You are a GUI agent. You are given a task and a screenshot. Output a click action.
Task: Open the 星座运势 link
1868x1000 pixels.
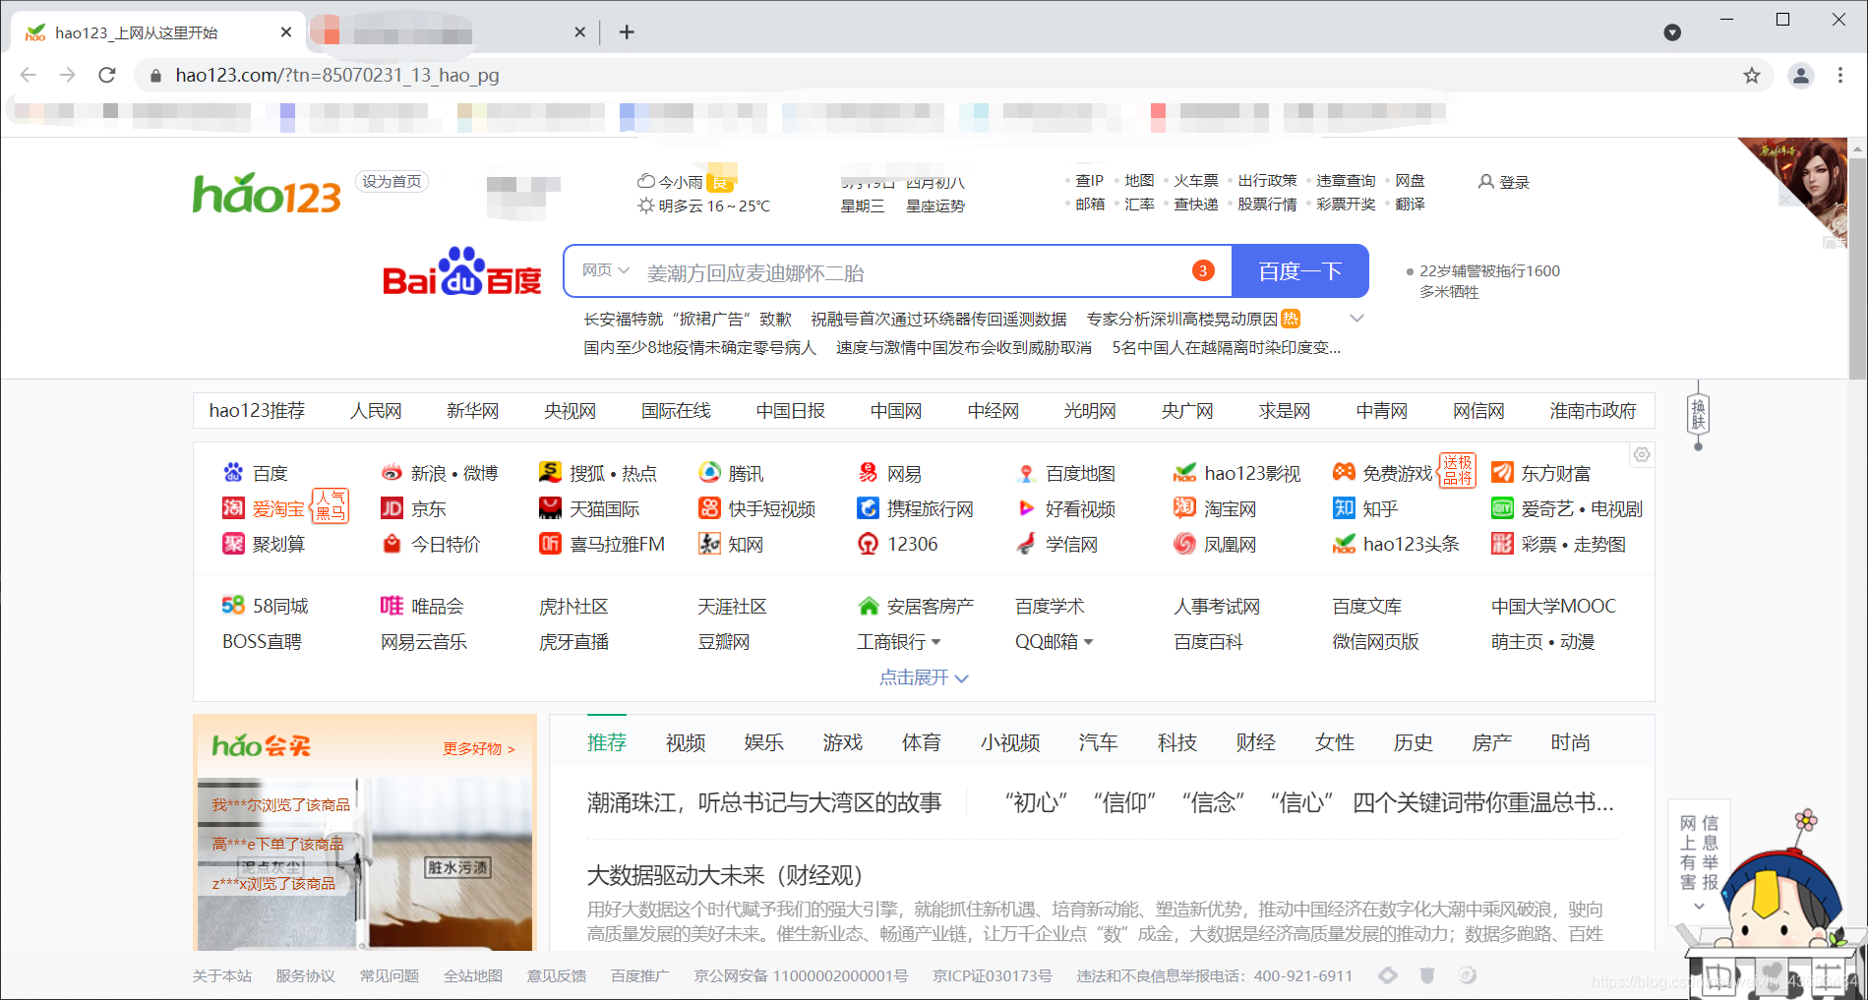point(934,206)
